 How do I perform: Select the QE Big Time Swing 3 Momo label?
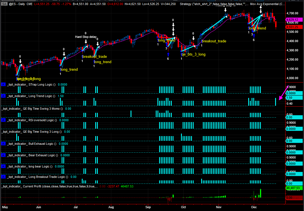point(34,108)
